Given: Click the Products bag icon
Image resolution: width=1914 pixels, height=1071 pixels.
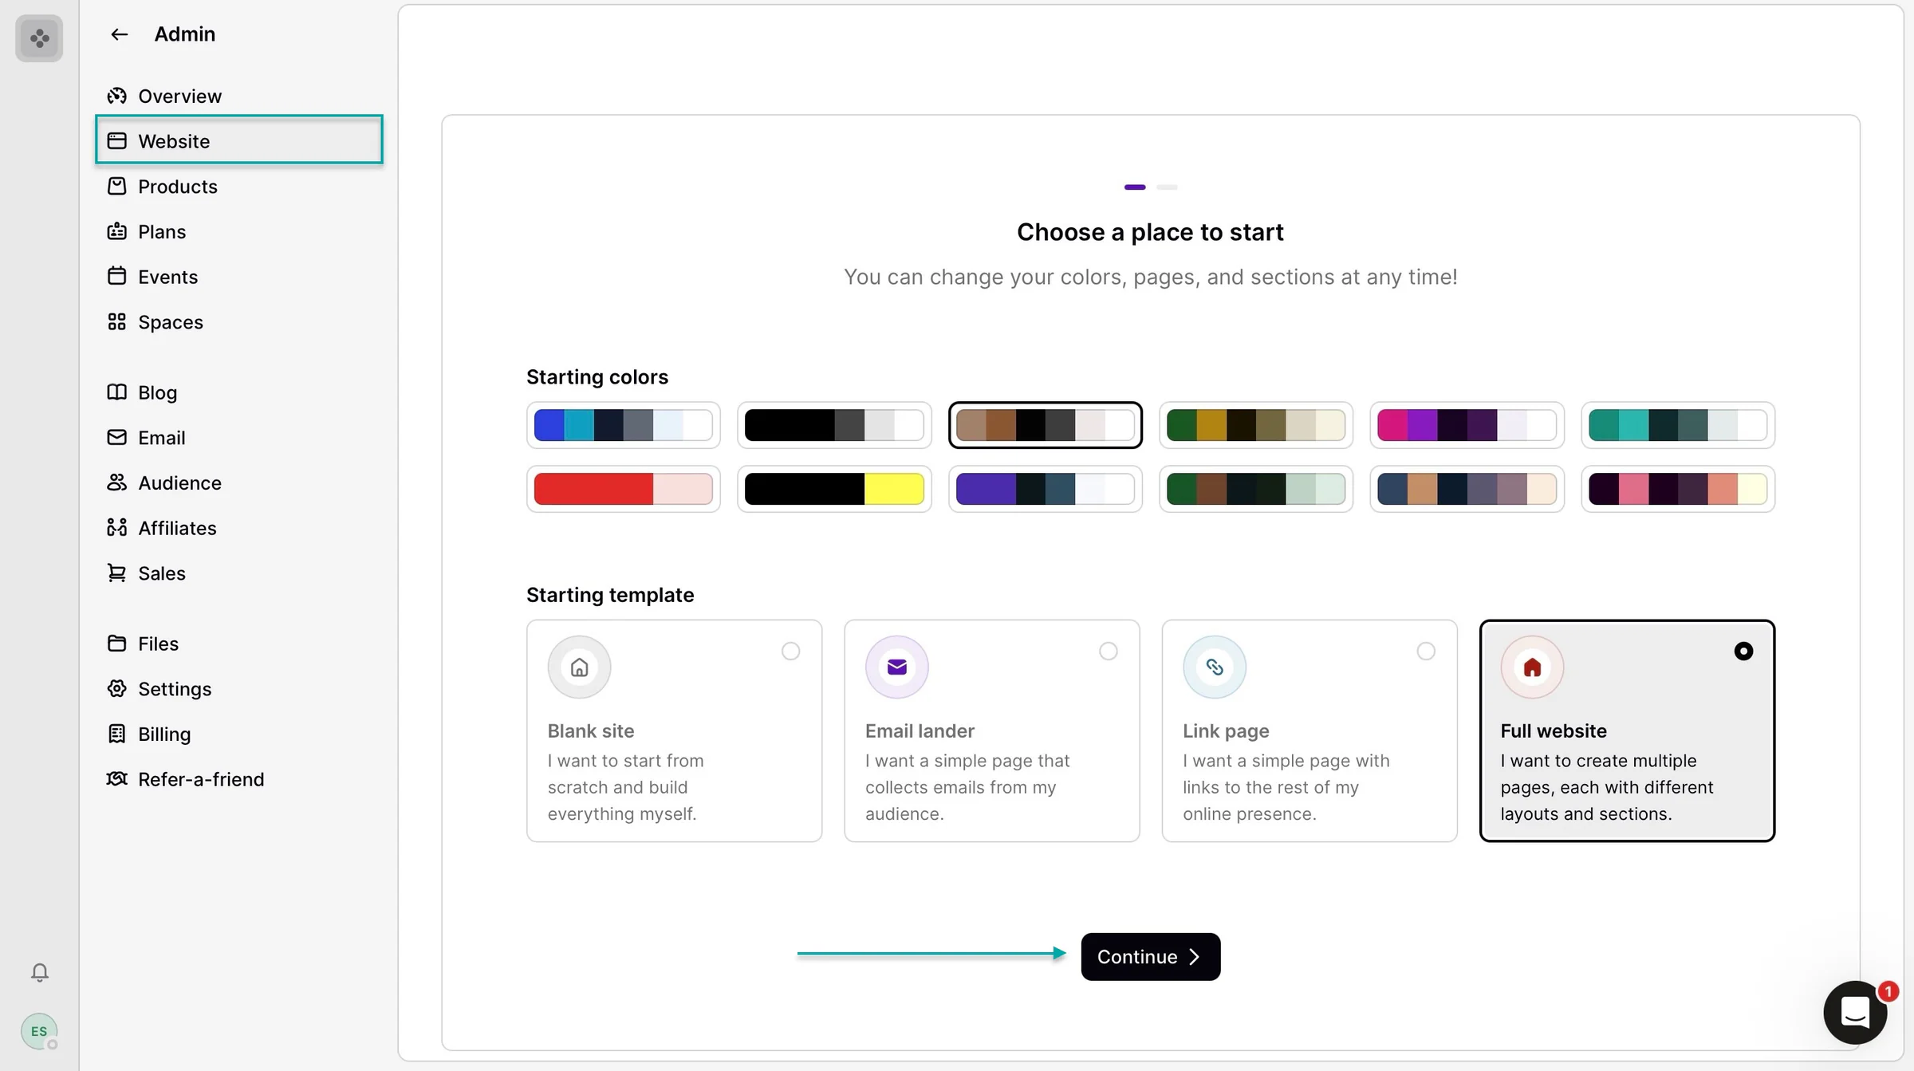Looking at the screenshot, I should [117, 186].
